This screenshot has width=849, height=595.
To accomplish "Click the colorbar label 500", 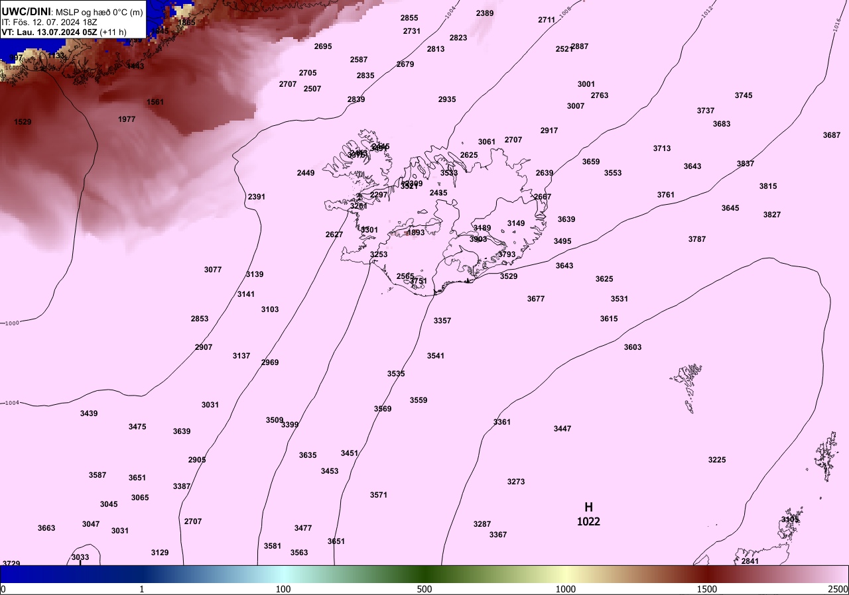I will pos(424,589).
